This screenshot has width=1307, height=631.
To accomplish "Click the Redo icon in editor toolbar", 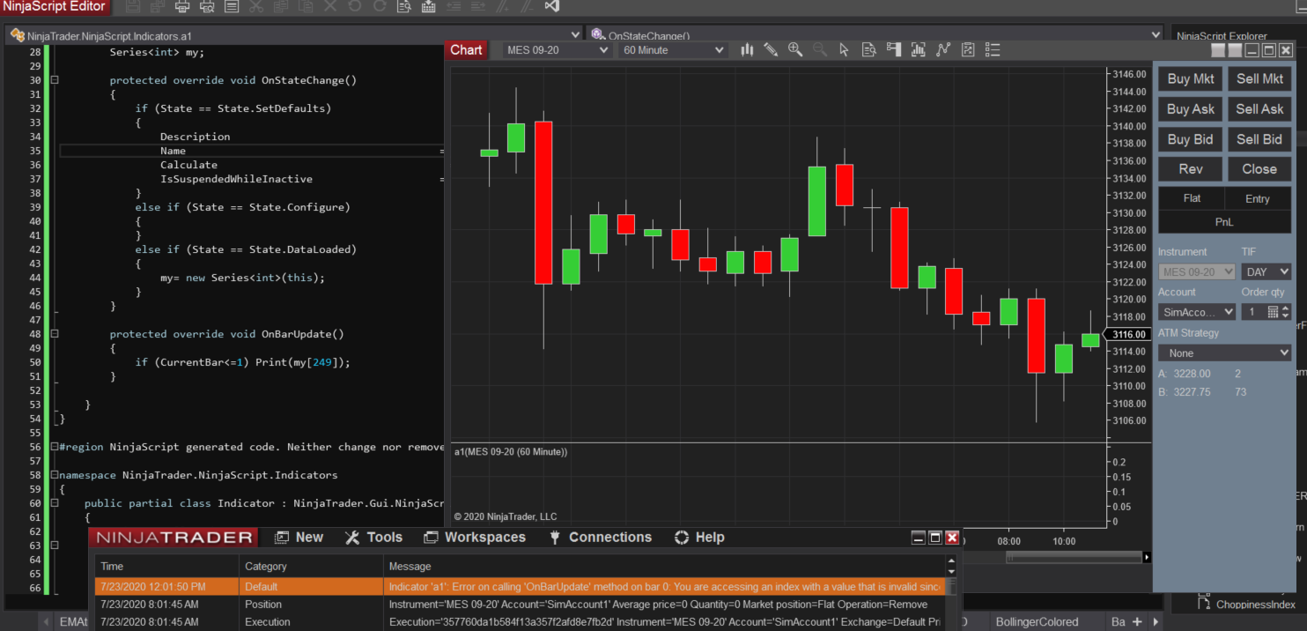I will tap(380, 6).
